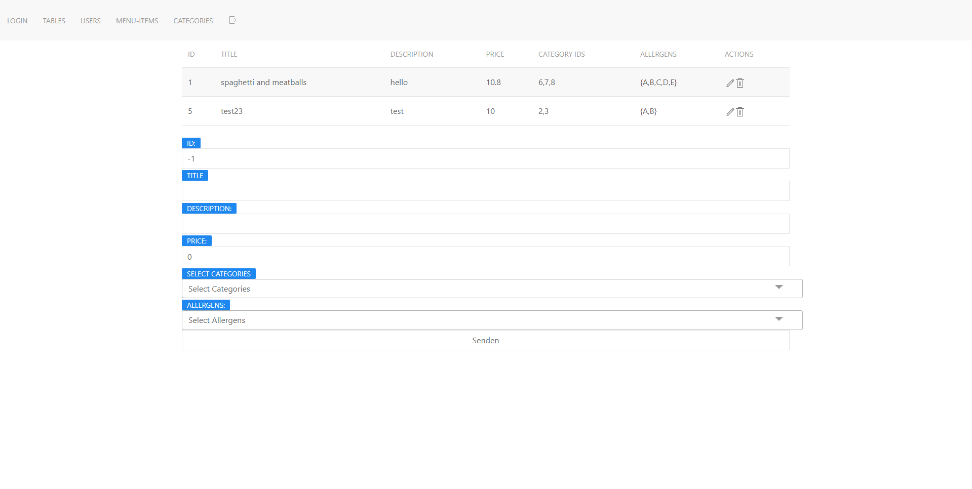Click the Price input showing 0
The height and width of the screenshot is (489, 972).
485,256
